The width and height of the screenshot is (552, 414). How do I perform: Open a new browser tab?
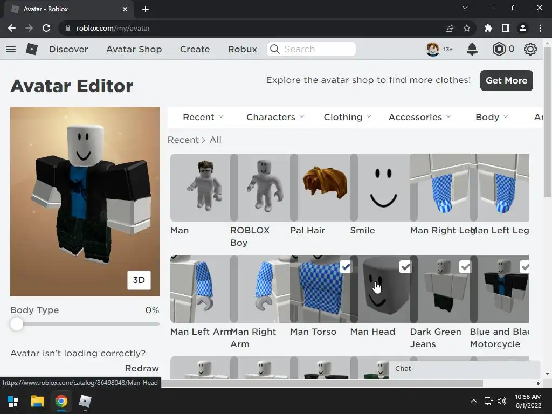tap(146, 9)
